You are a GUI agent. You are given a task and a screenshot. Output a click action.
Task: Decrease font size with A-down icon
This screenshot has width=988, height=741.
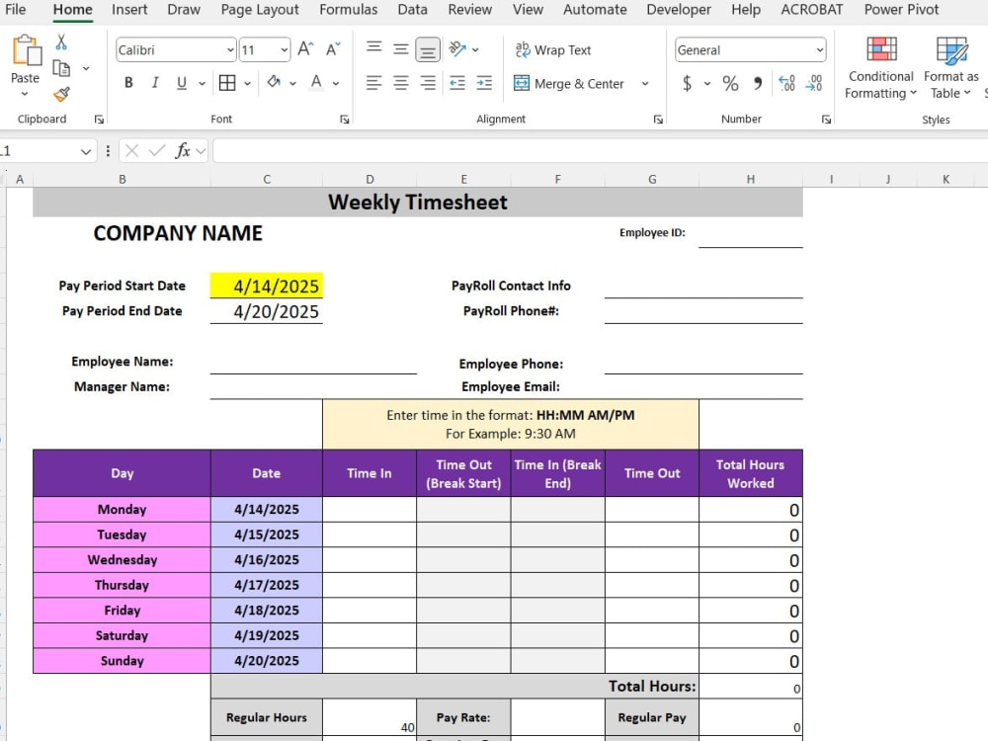[x=333, y=49]
